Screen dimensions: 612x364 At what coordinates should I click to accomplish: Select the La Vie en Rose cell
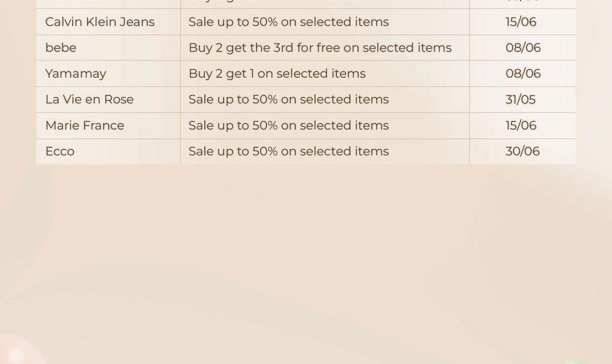click(108, 100)
